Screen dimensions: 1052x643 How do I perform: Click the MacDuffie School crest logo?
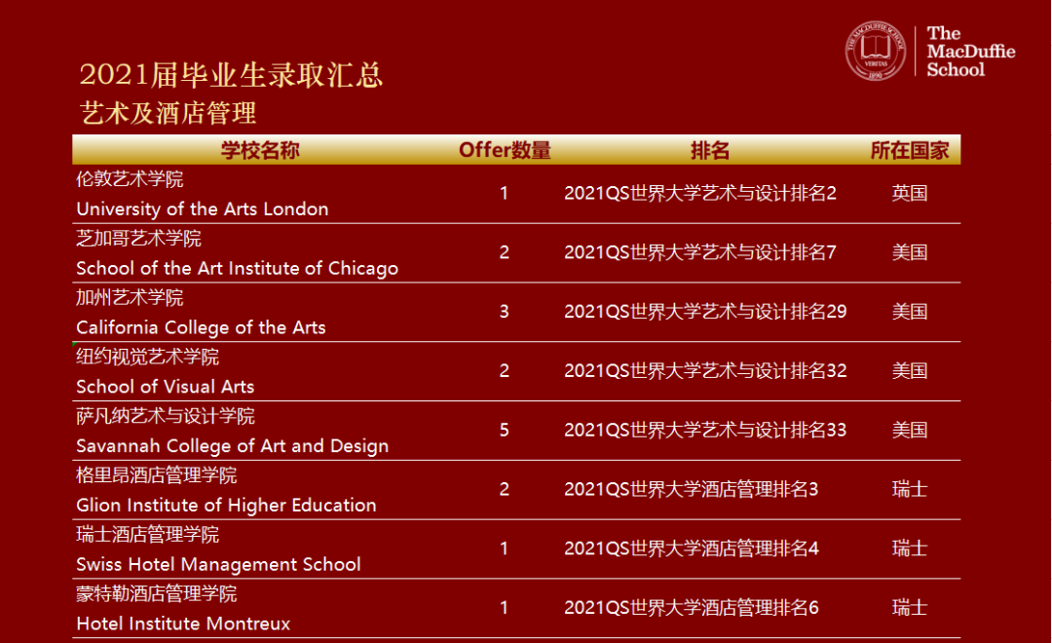click(876, 51)
